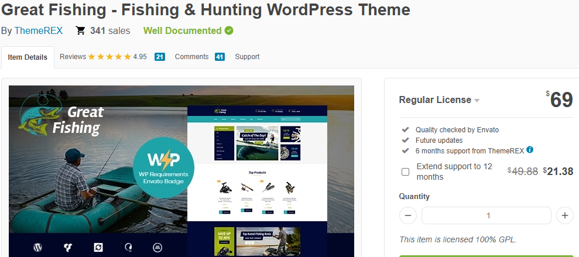The height and width of the screenshot is (257, 579).
Task: Click the WP Requirements Envato Badge circle
Action: pos(163,169)
